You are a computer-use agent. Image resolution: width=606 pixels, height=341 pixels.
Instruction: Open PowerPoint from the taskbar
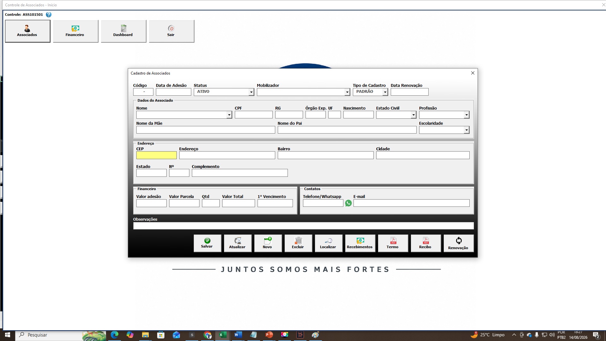pyautogui.click(x=269, y=335)
